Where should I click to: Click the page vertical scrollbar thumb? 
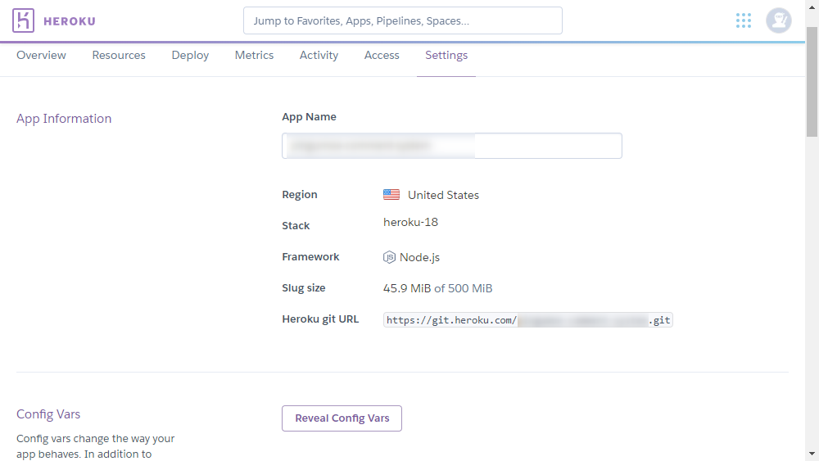pos(812,81)
